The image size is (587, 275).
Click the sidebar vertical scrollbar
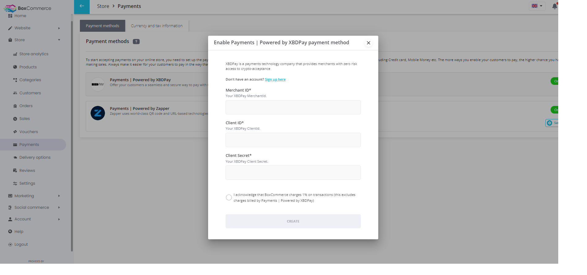pos(72,136)
